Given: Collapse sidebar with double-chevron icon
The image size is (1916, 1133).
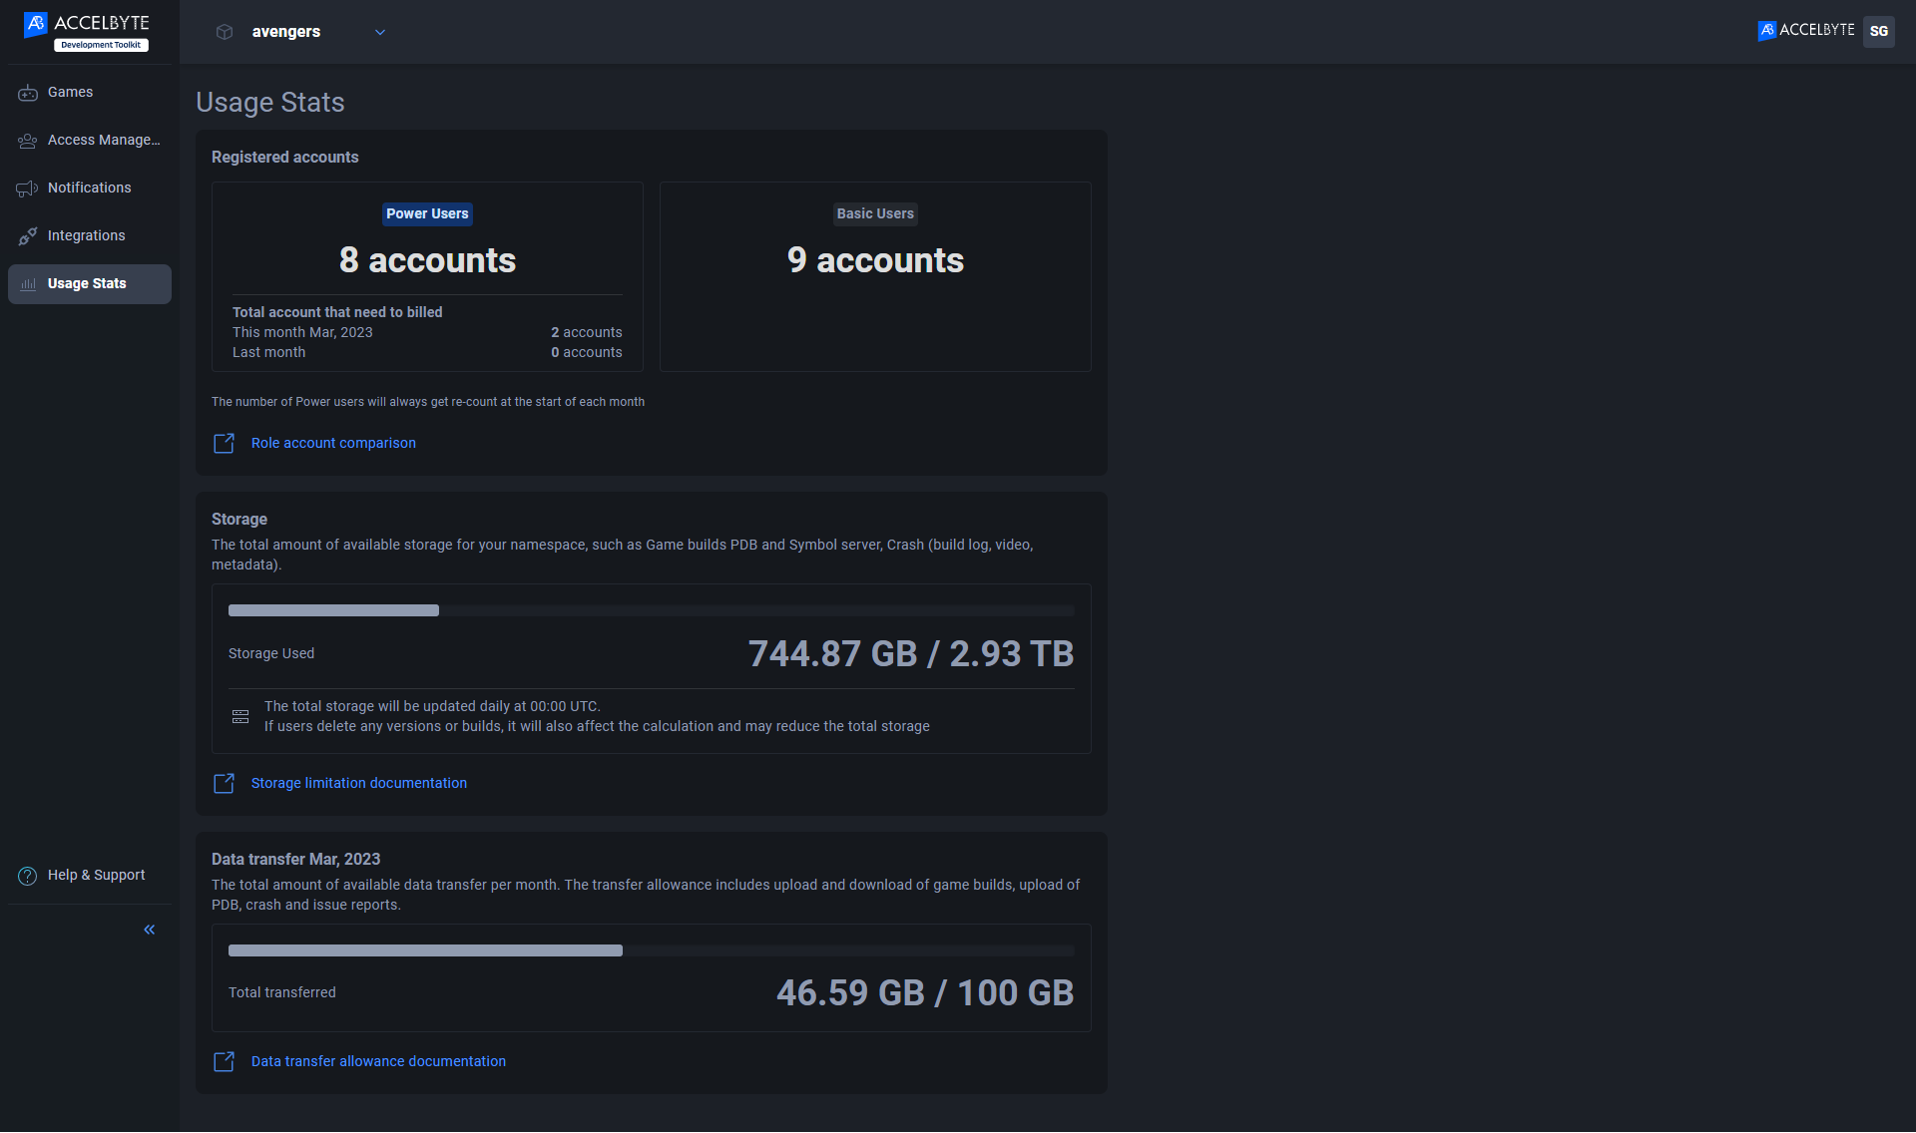Looking at the screenshot, I should [150, 930].
